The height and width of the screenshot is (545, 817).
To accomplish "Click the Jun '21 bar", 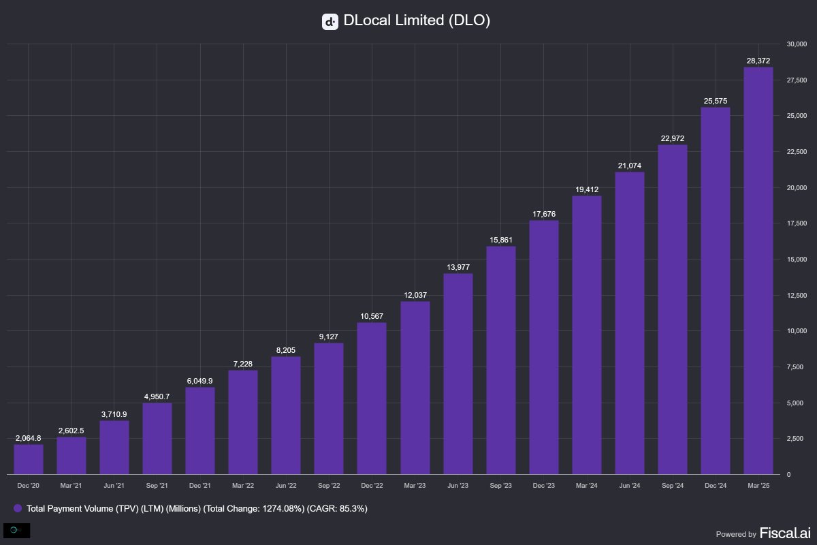I will pos(114,448).
